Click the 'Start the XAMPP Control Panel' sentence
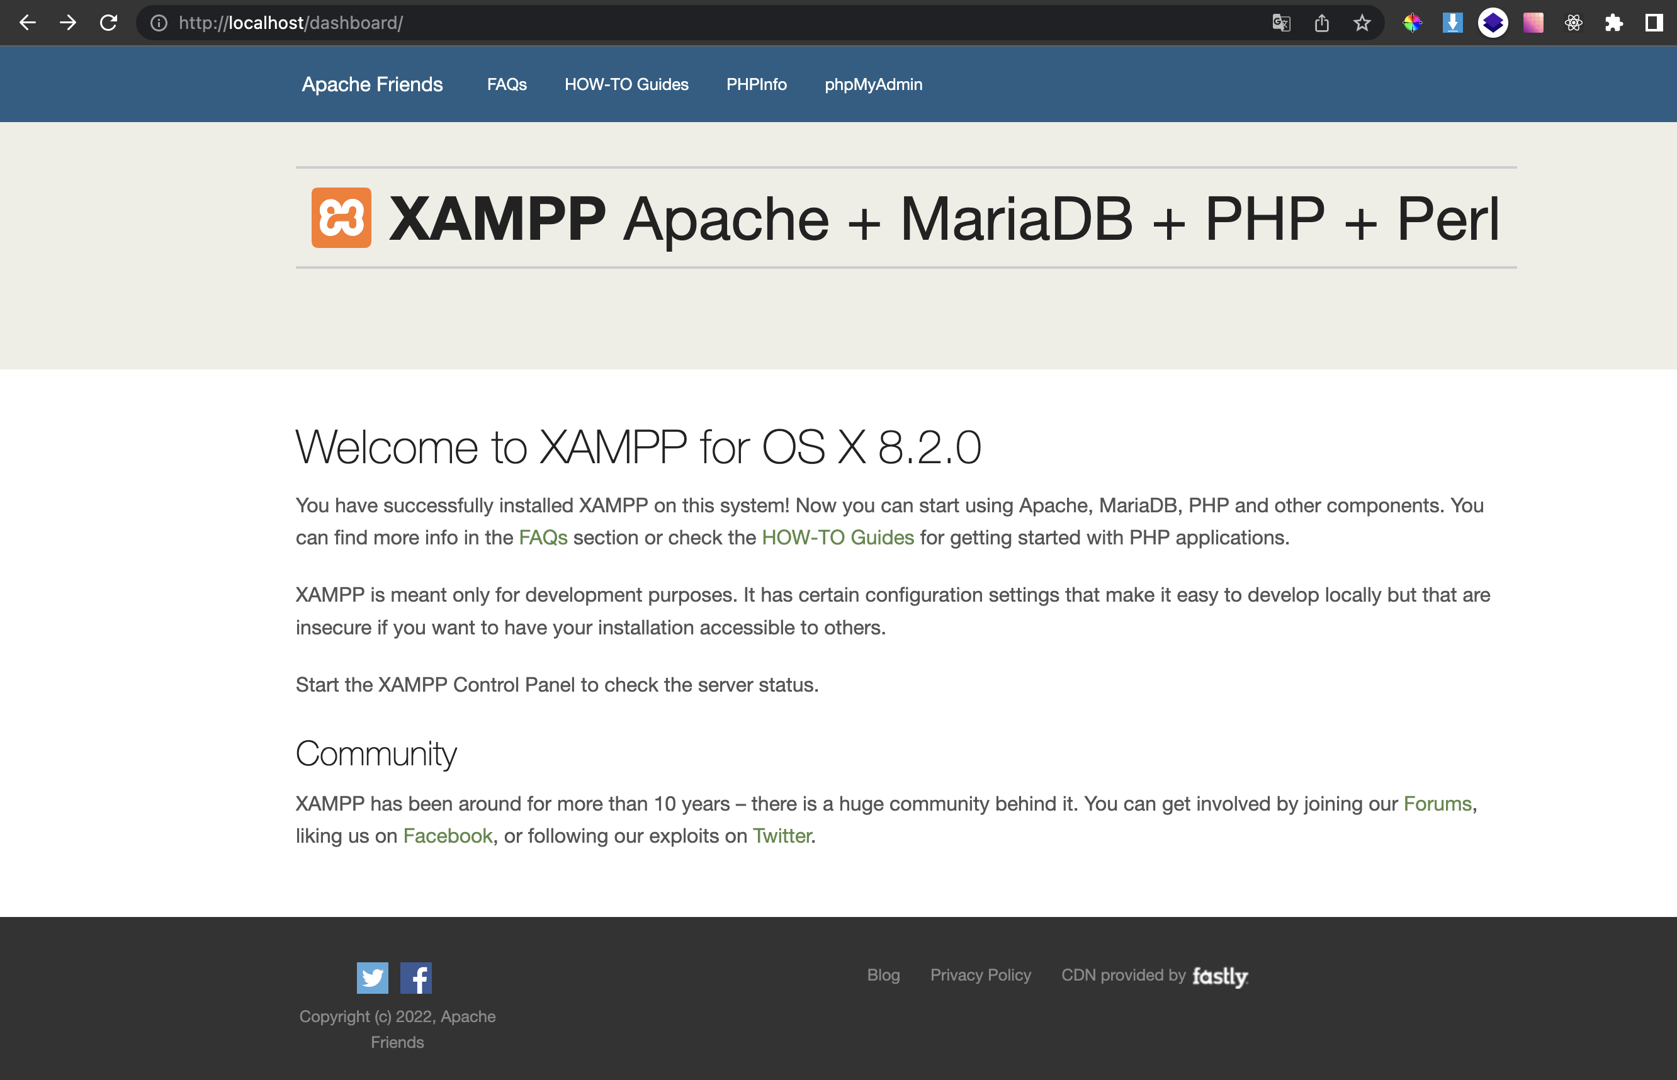 click(x=557, y=685)
